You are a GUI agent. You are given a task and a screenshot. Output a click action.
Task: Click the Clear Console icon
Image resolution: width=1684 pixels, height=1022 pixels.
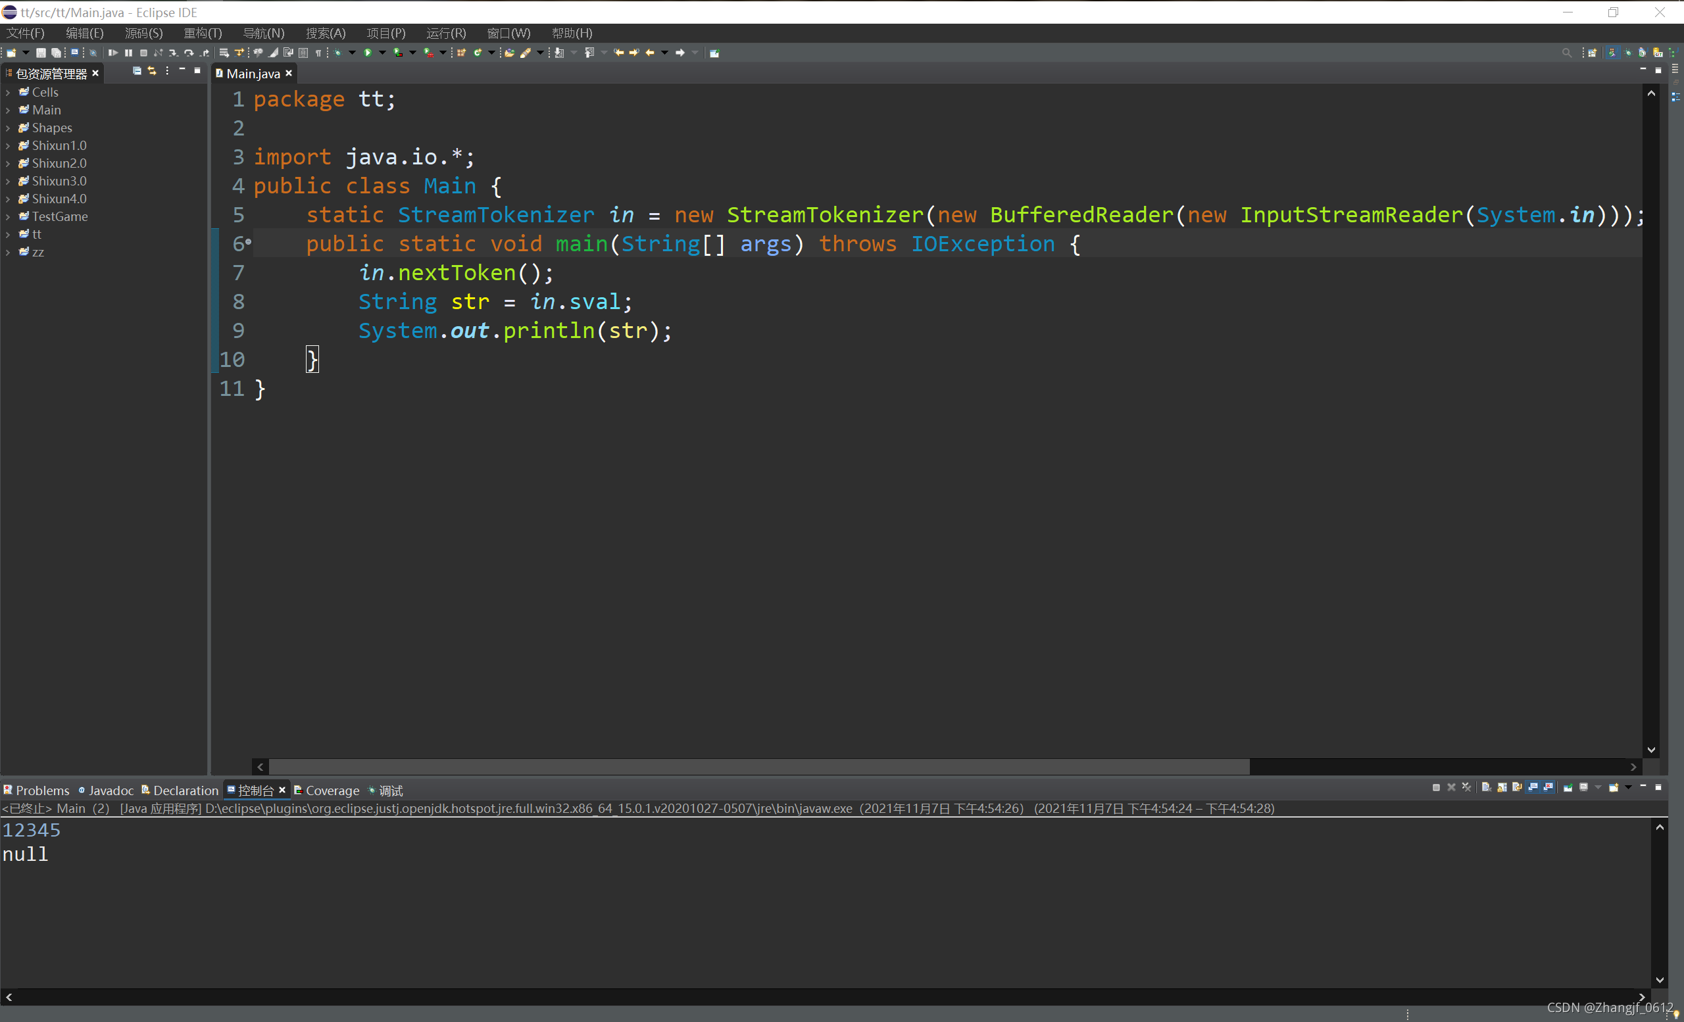coord(1487,788)
